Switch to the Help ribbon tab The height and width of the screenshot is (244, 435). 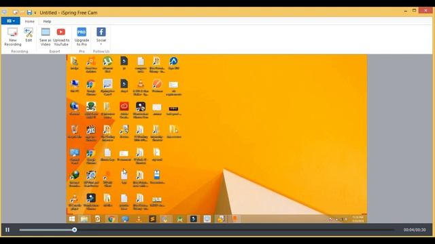coord(47,21)
